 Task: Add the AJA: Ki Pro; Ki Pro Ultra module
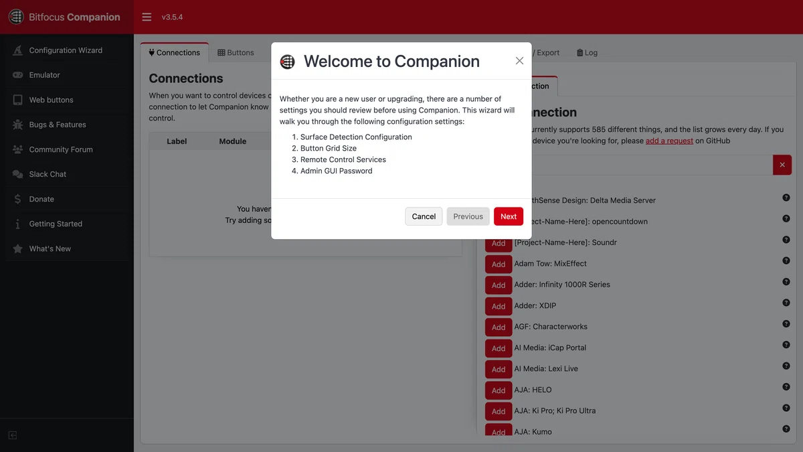point(499,411)
